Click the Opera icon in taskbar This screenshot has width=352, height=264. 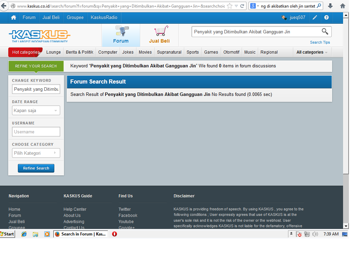pyautogui.click(x=114, y=234)
